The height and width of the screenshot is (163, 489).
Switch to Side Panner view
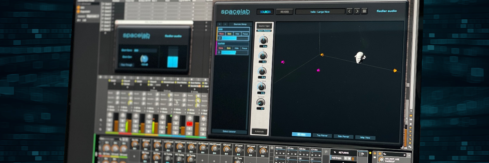pyautogui.click(x=343, y=137)
